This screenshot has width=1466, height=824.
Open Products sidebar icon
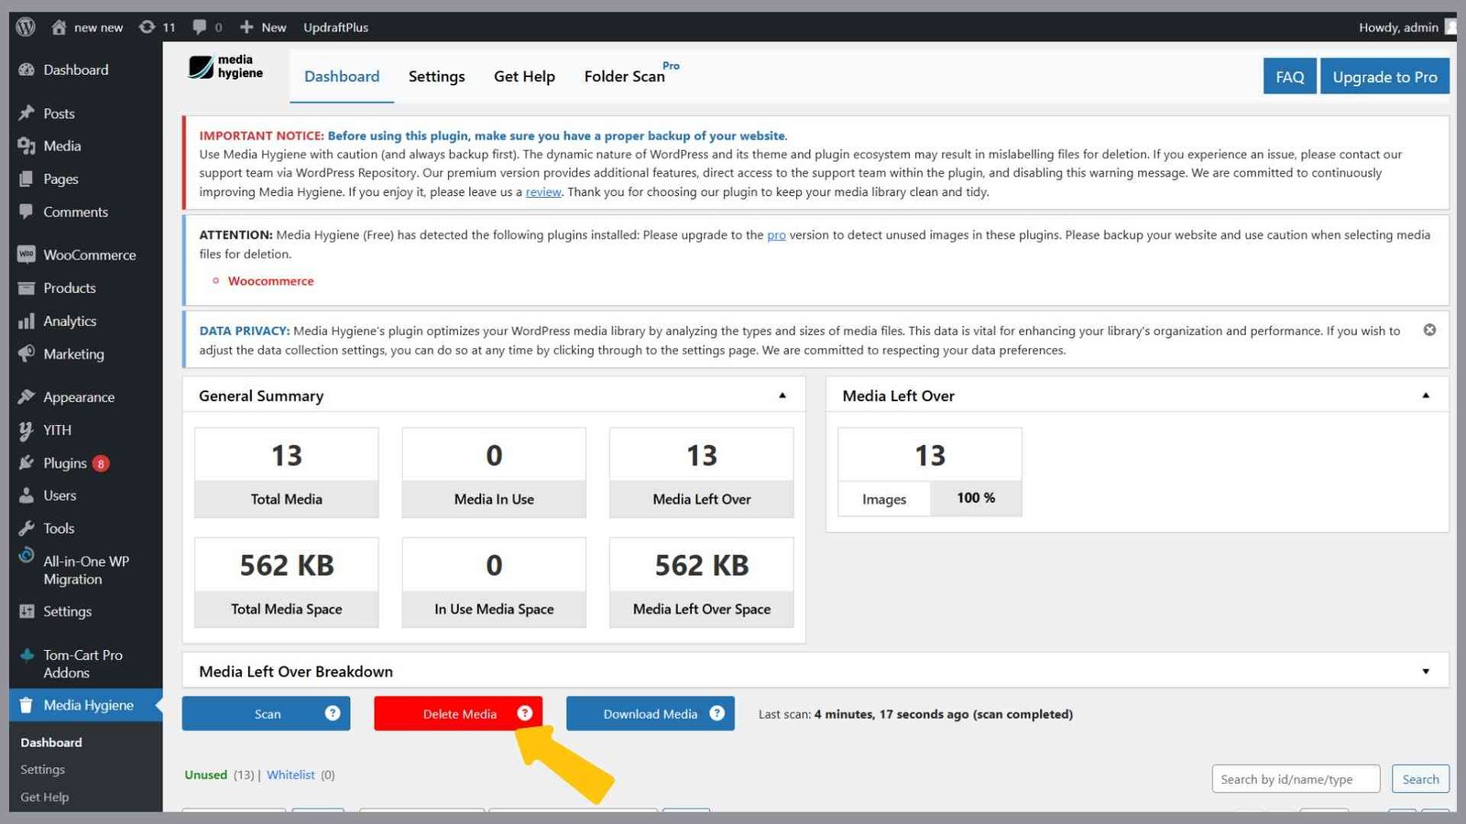(27, 287)
